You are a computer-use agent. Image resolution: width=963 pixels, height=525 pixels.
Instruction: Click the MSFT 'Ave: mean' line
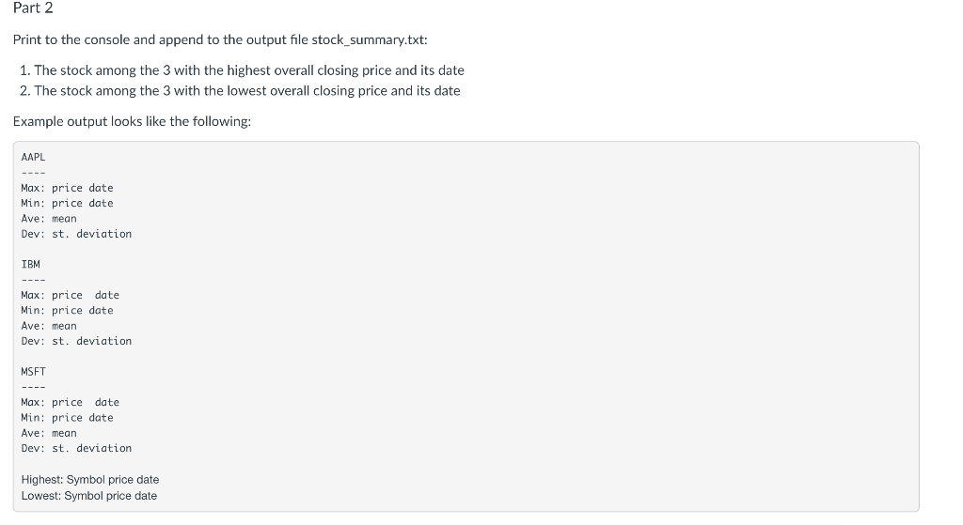tap(49, 433)
